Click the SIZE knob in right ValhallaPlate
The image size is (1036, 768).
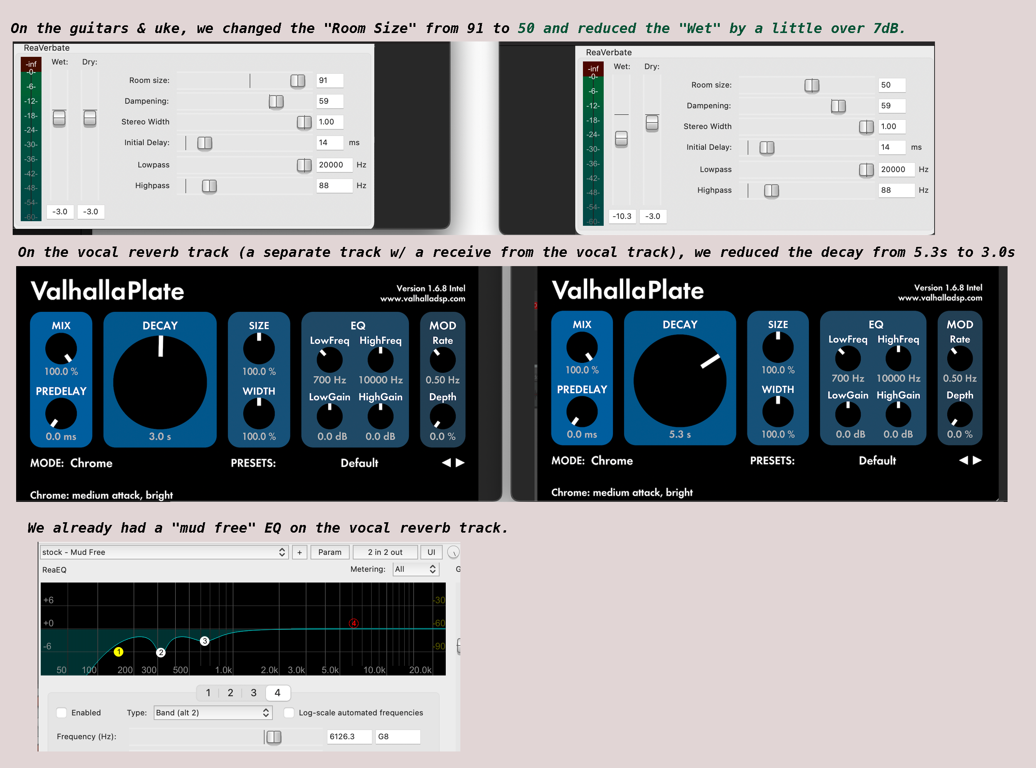[778, 347]
